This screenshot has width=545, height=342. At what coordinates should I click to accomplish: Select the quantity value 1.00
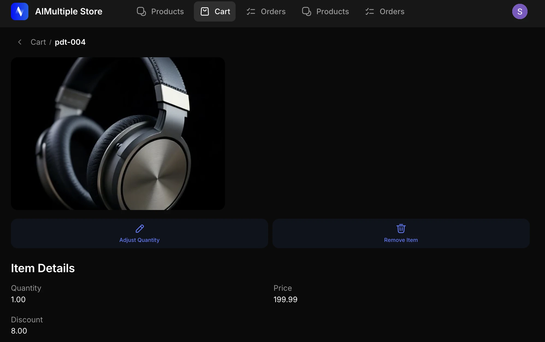18,299
